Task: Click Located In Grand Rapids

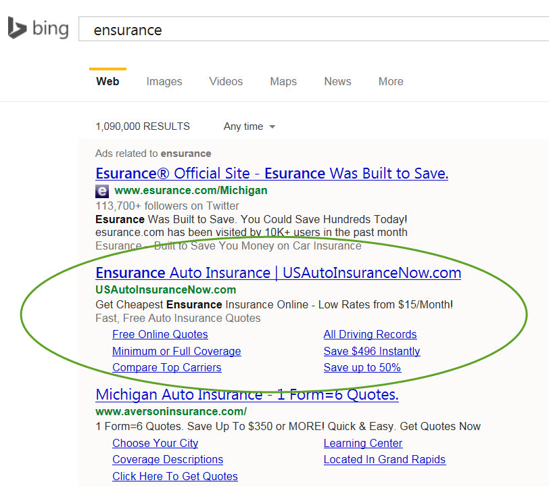Action: pyautogui.click(x=385, y=459)
